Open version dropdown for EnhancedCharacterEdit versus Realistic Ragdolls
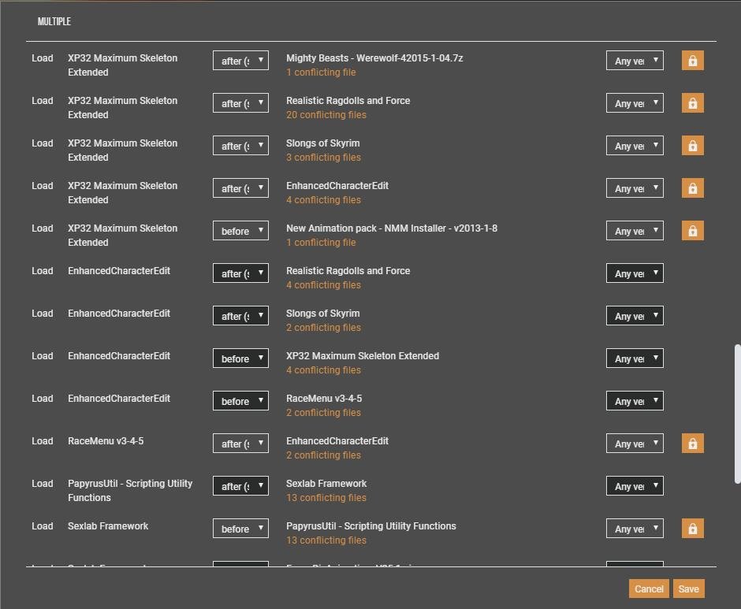This screenshot has width=741, height=609. pyautogui.click(x=635, y=273)
